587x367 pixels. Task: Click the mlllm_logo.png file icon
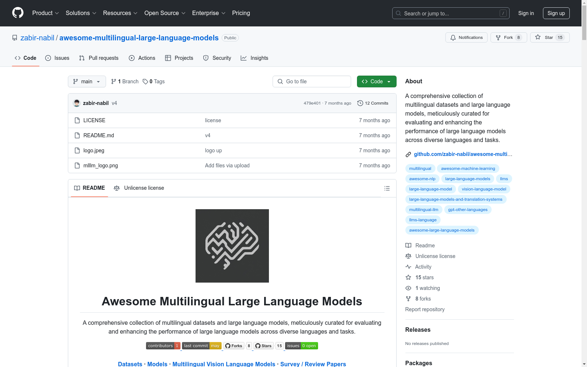pos(77,166)
